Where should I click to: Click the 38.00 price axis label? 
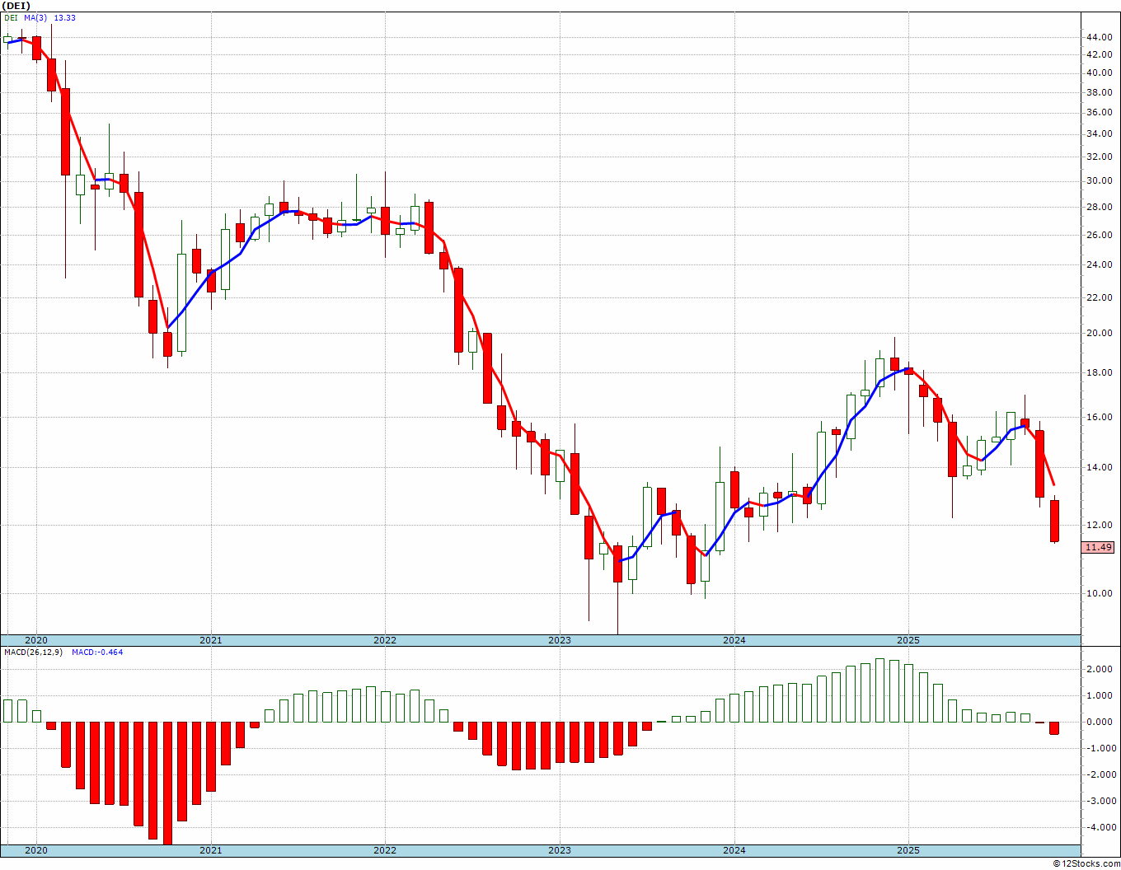pos(1098,91)
